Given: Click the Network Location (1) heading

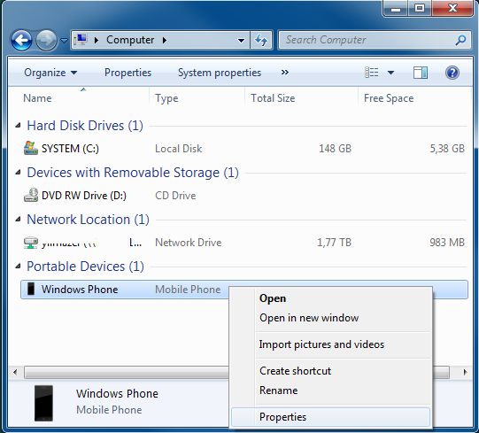Looking at the screenshot, I should pos(88,220).
